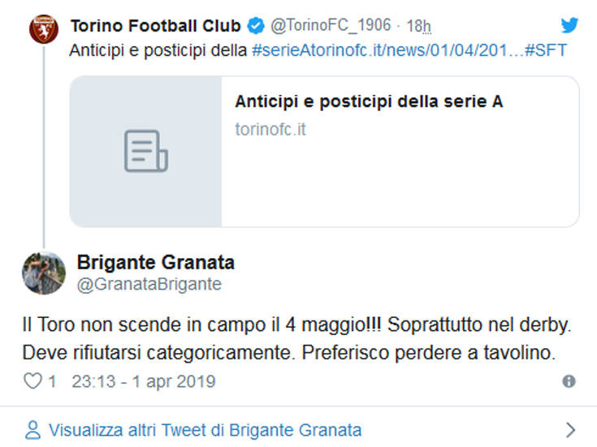Click Visualizza altri Tweet di Brigante Granata
The height and width of the screenshot is (447, 597).
point(205,429)
